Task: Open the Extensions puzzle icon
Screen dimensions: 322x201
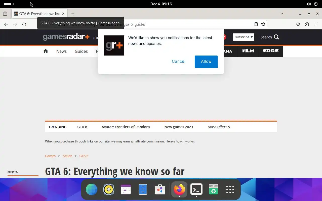Action: click(x=307, y=24)
